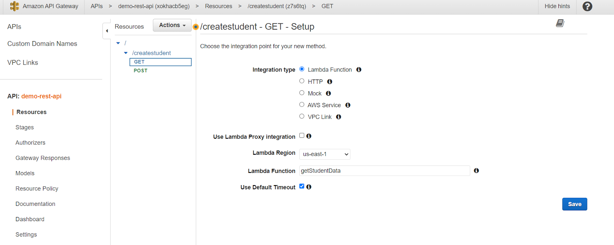Select the Mock integration type
This screenshot has width=614, height=245.
coord(302,93)
